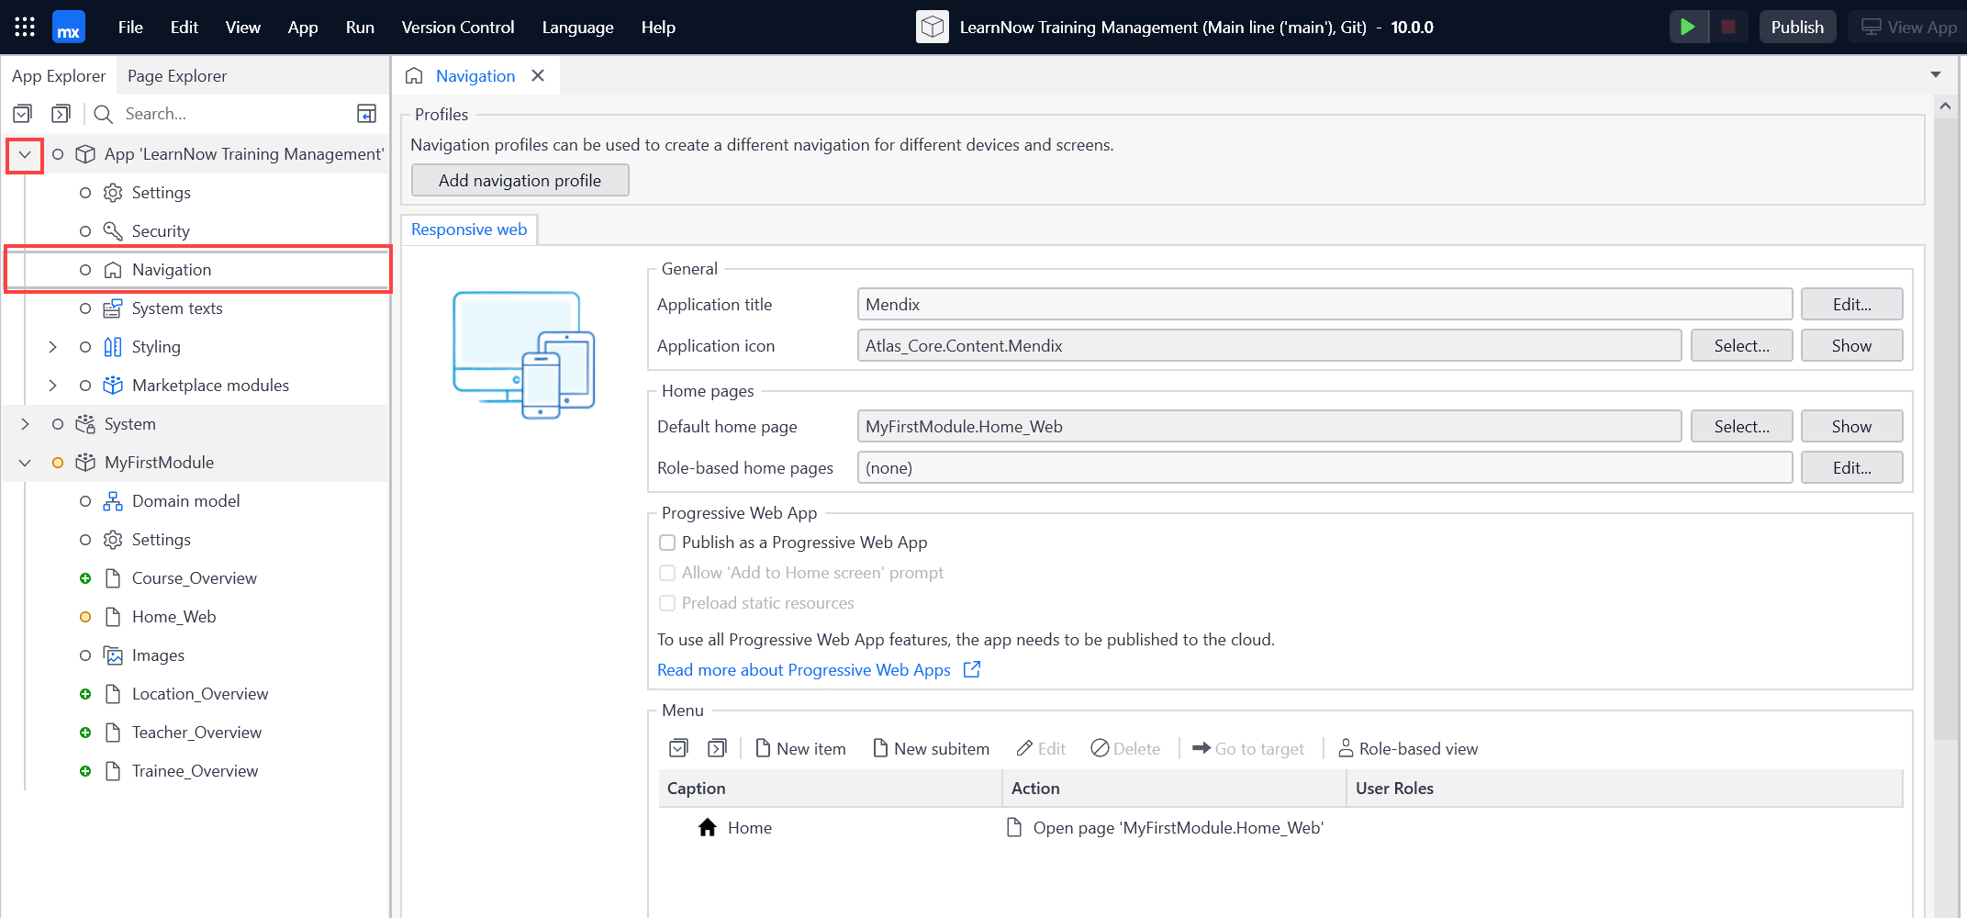
Task: Click Add navigation profile button
Action: coord(520,180)
